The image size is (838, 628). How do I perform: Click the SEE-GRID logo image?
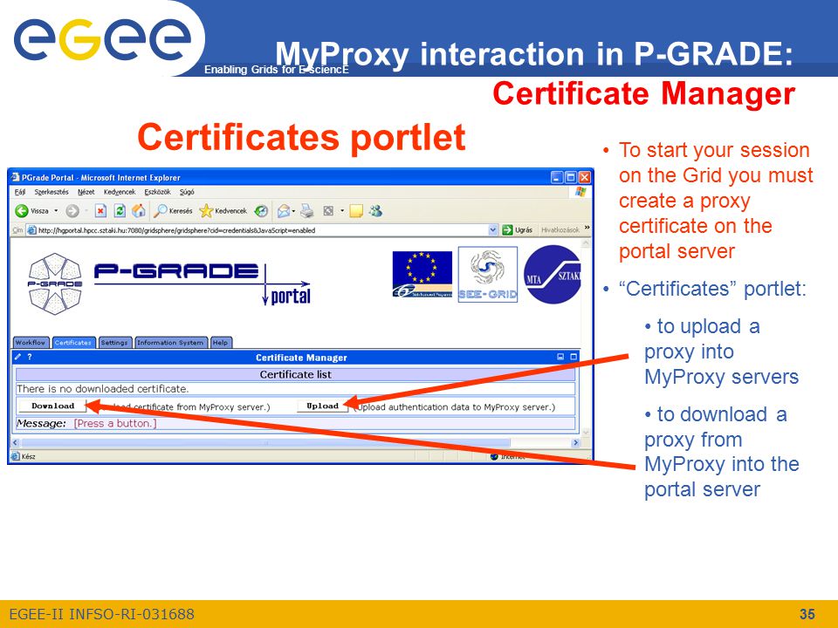(x=488, y=275)
